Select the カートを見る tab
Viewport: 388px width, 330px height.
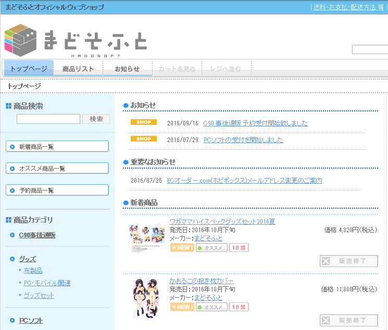(x=177, y=69)
